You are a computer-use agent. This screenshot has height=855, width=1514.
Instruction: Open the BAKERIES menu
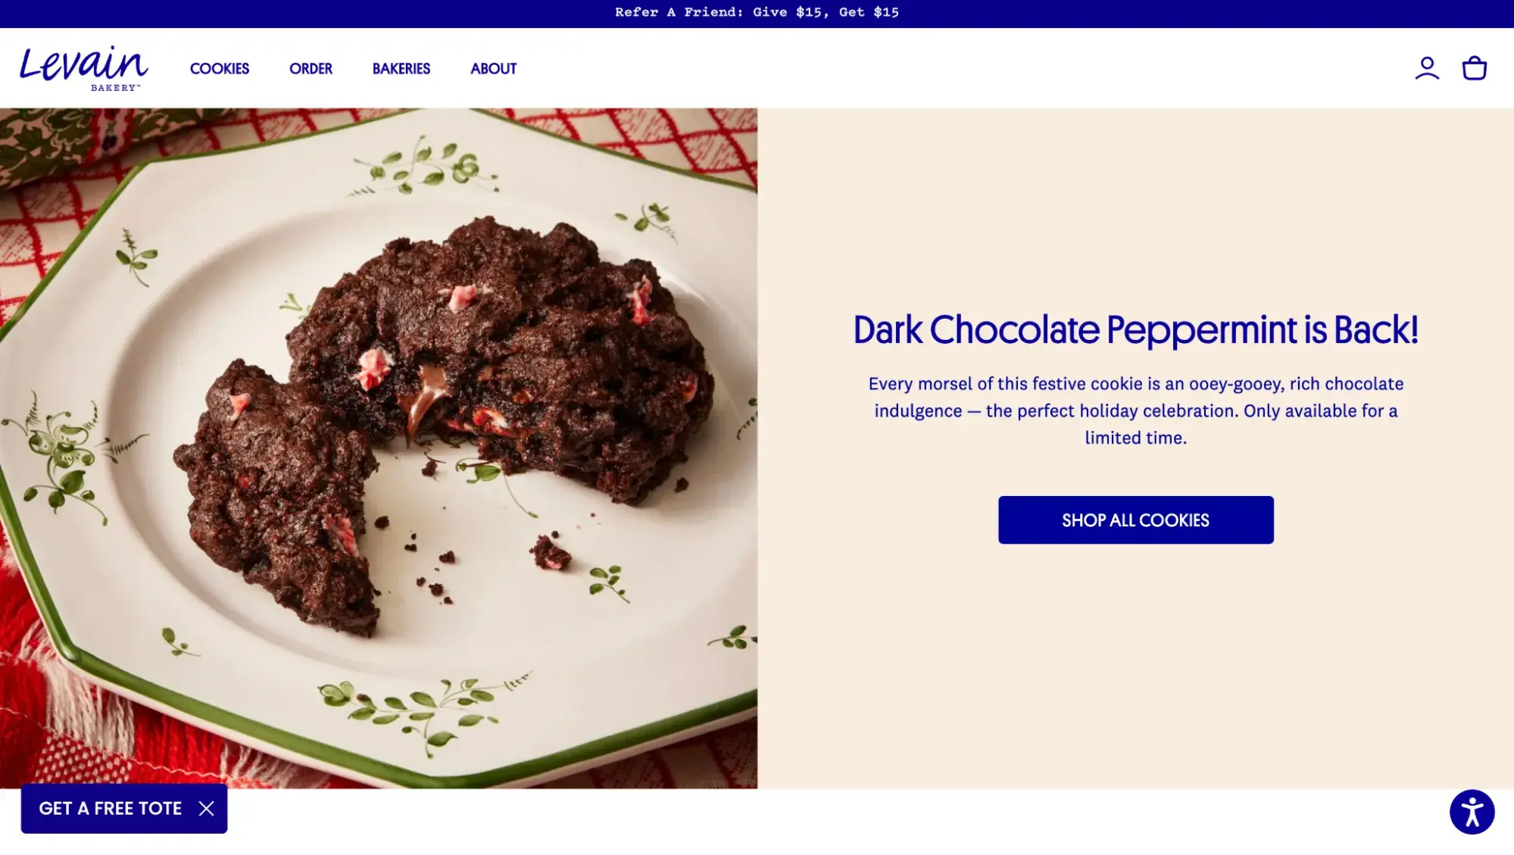click(401, 69)
